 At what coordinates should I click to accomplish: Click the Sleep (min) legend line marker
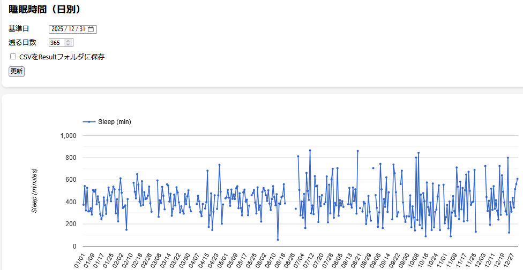89,122
